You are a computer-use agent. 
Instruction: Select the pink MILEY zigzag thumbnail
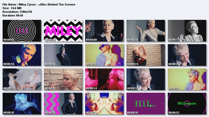[63, 31]
